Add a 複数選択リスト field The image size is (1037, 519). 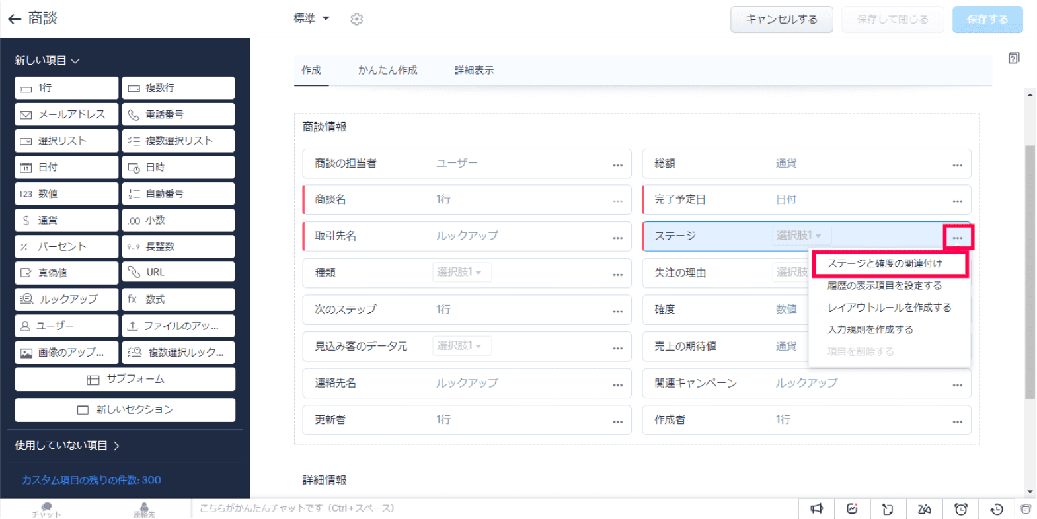(x=178, y=141)
